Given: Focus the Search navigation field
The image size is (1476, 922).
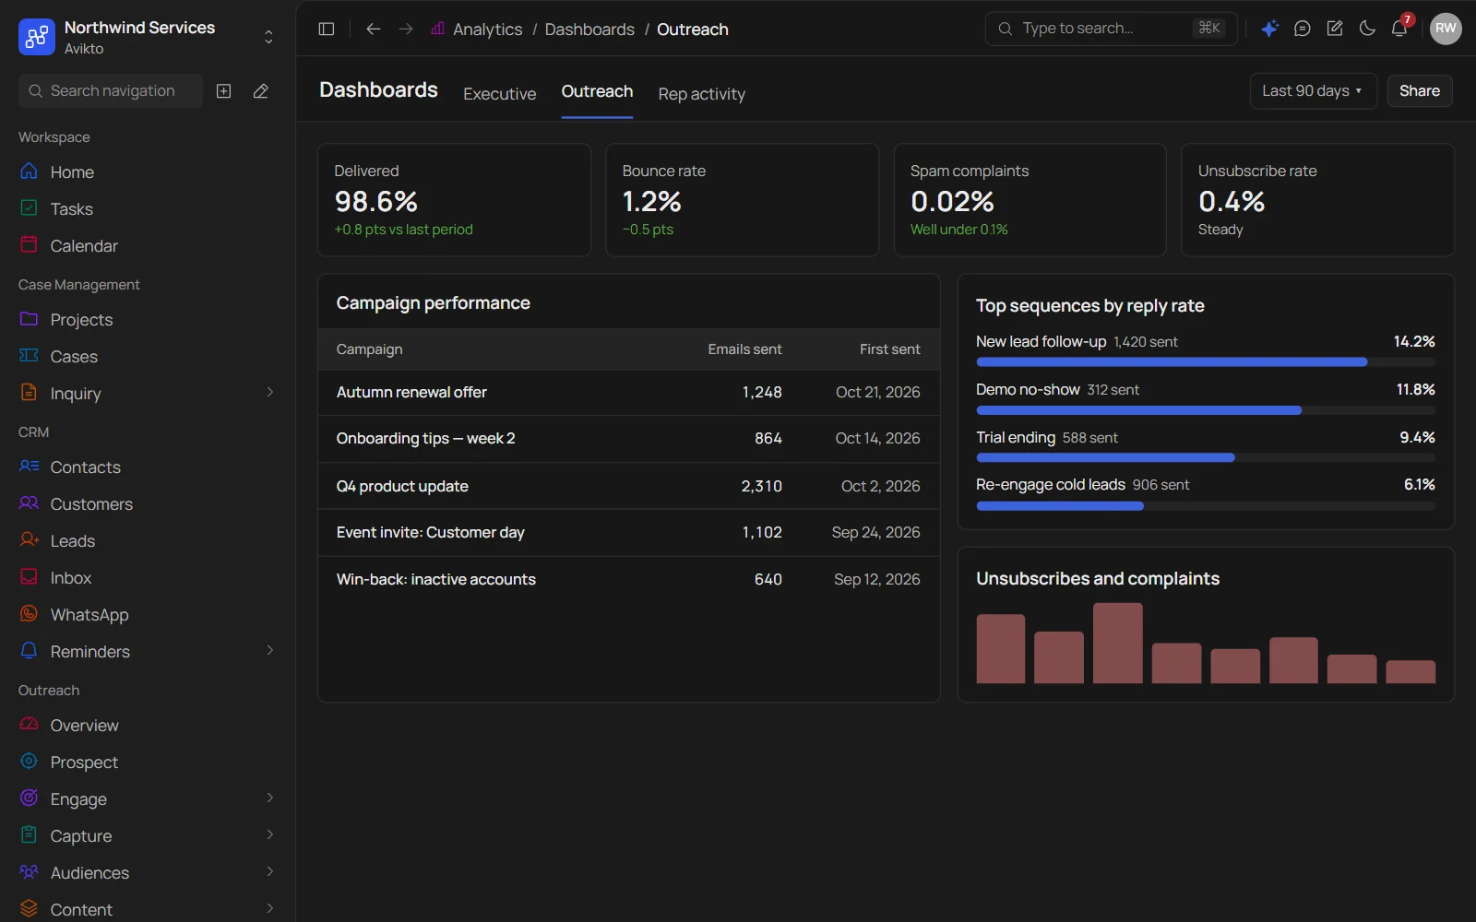Looking at the screenshot, I should 111,90.
